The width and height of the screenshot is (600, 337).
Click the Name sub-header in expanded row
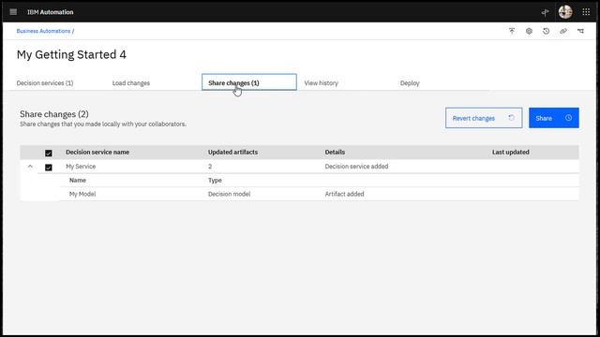point(78,180)
